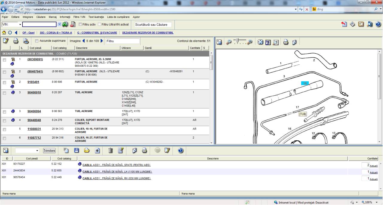This screenshot has width=383, height=205.
Task: Click the red-arrow document icon in top-right toolbar
Action: [344, 24]
